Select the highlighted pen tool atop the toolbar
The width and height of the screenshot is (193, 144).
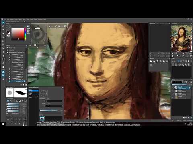[3, 22]
